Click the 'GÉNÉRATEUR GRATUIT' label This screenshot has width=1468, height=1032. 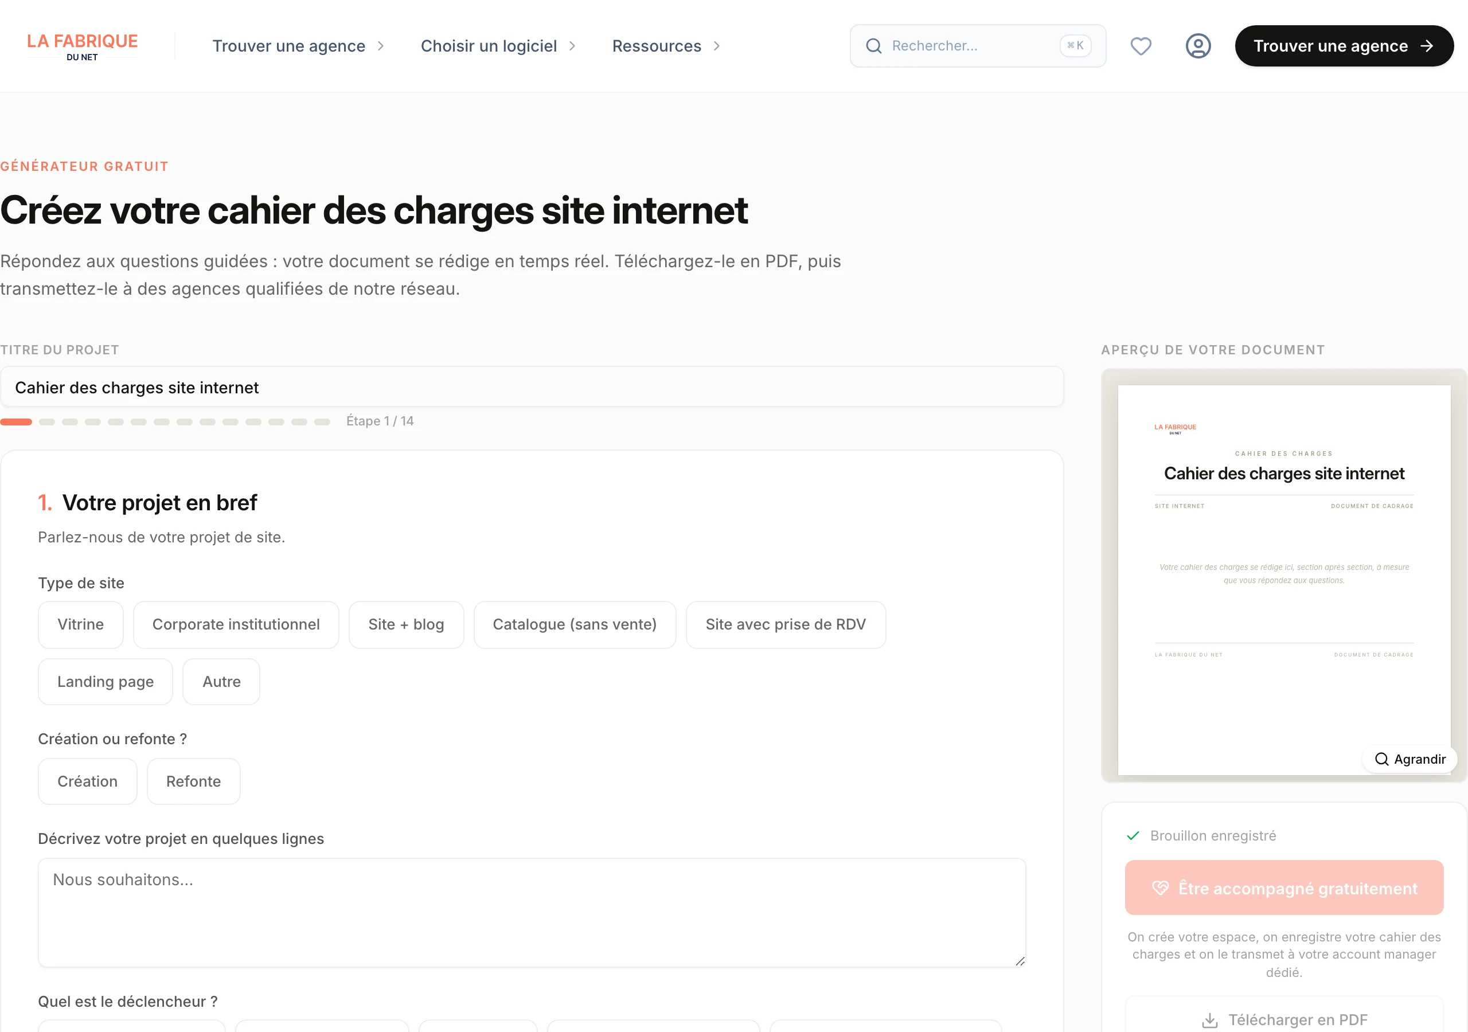tap(84, 166)
